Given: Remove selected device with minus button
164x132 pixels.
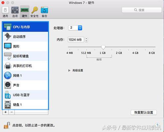Looking at the screenshot, I should pos(11,112).
